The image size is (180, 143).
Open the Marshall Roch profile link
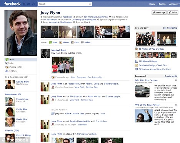point(59,50)
